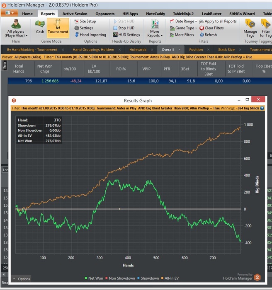Open Manage Tags
The height and width of the screenshot is (290, 272).
click(x=250, y=28)
